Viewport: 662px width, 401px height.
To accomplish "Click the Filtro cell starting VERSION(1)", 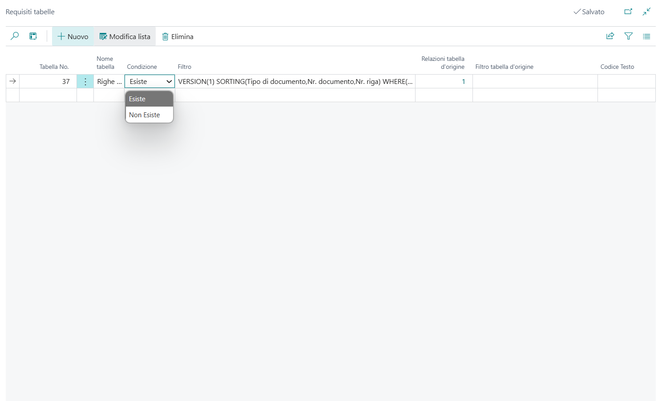I will coord(295,81).
